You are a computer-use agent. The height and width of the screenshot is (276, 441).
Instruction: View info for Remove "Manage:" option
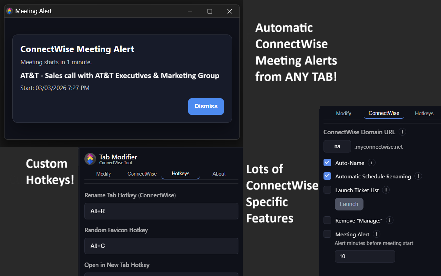[x=390, y=220]
